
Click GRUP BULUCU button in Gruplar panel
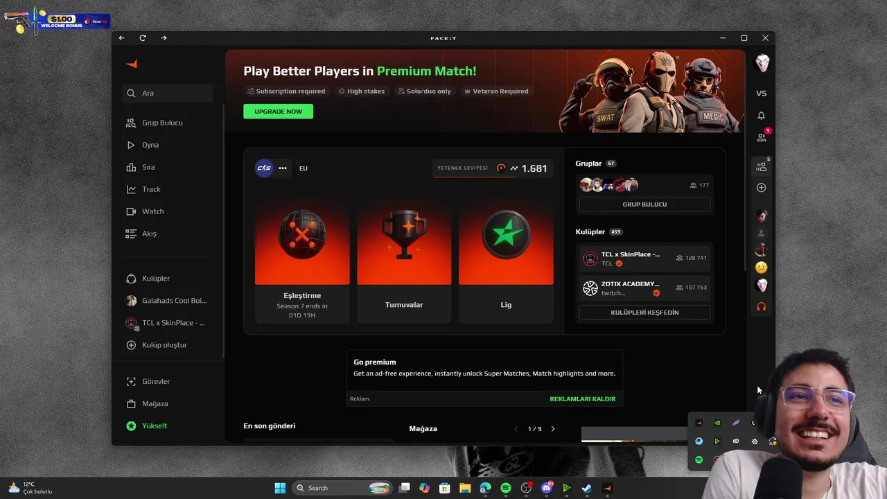pyautogui.click(x=644, y=204)
